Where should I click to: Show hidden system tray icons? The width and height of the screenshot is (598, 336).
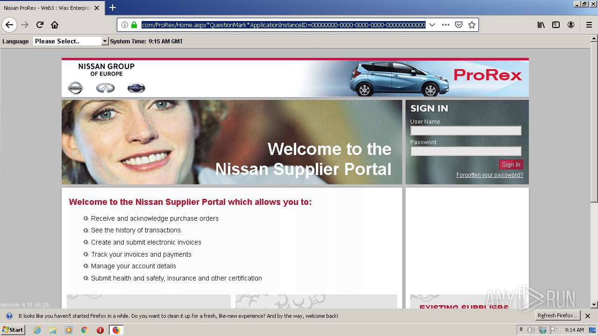click(521, 330)
